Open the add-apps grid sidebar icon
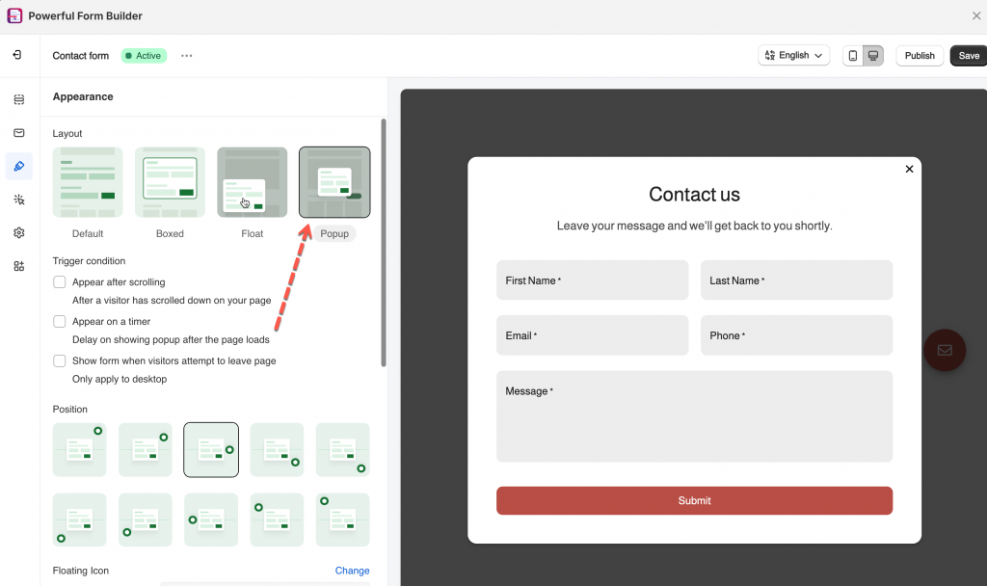This screenshot has height=586, width=987. pos(19,266)
